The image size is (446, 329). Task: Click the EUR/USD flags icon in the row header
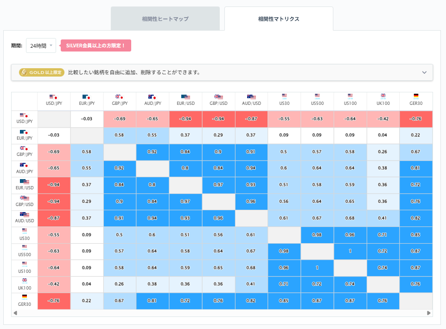24,182
